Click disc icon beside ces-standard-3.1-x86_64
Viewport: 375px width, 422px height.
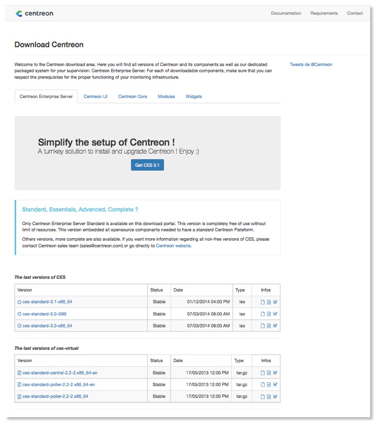(19, 302)
